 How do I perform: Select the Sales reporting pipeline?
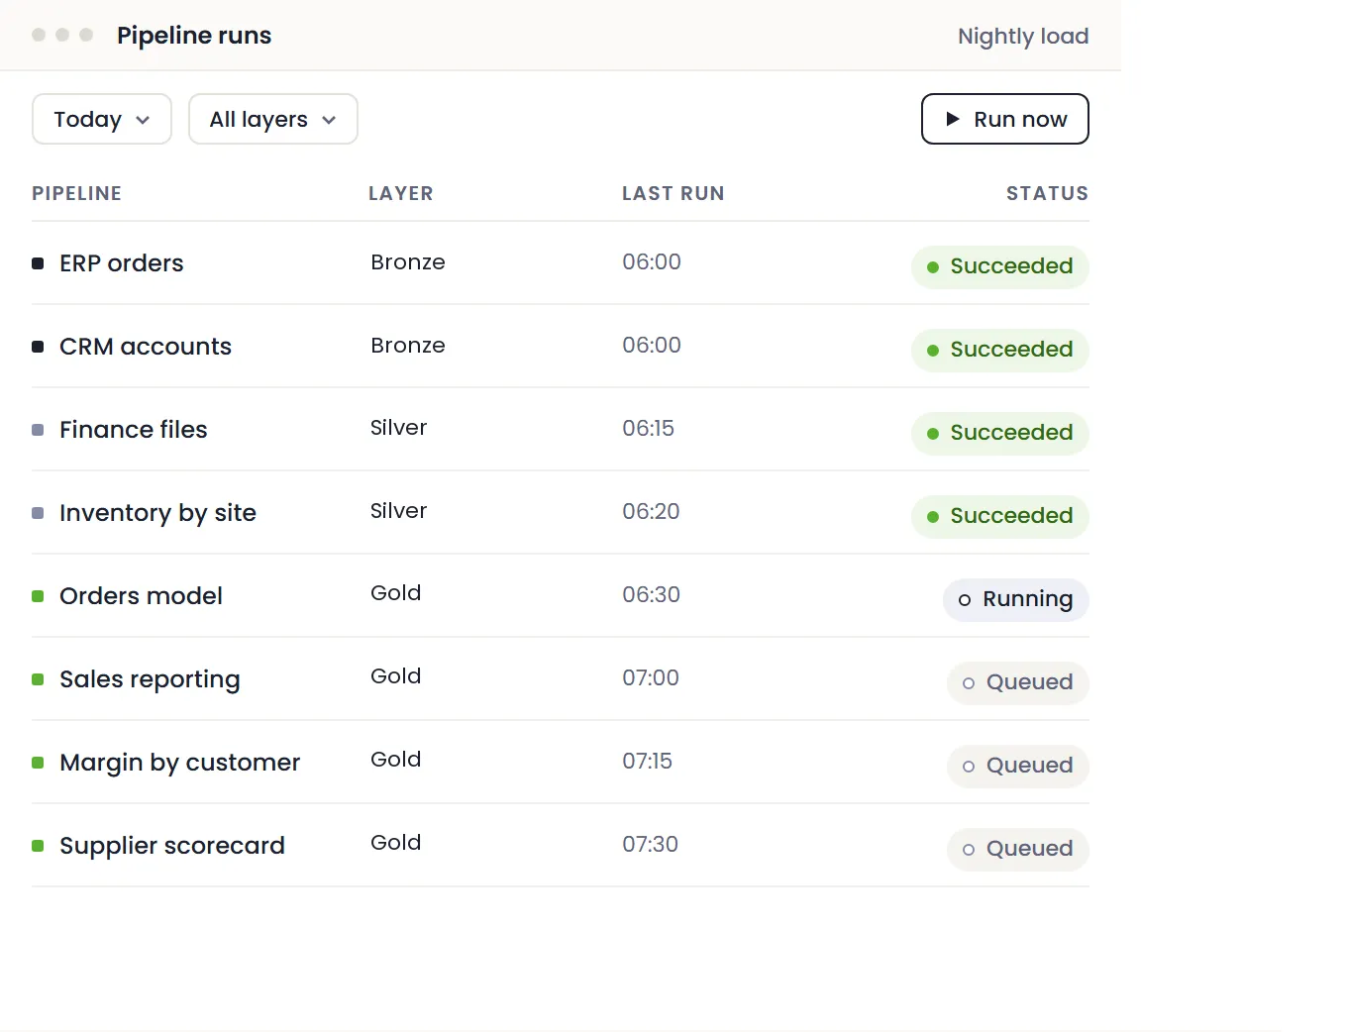point(150,679)
